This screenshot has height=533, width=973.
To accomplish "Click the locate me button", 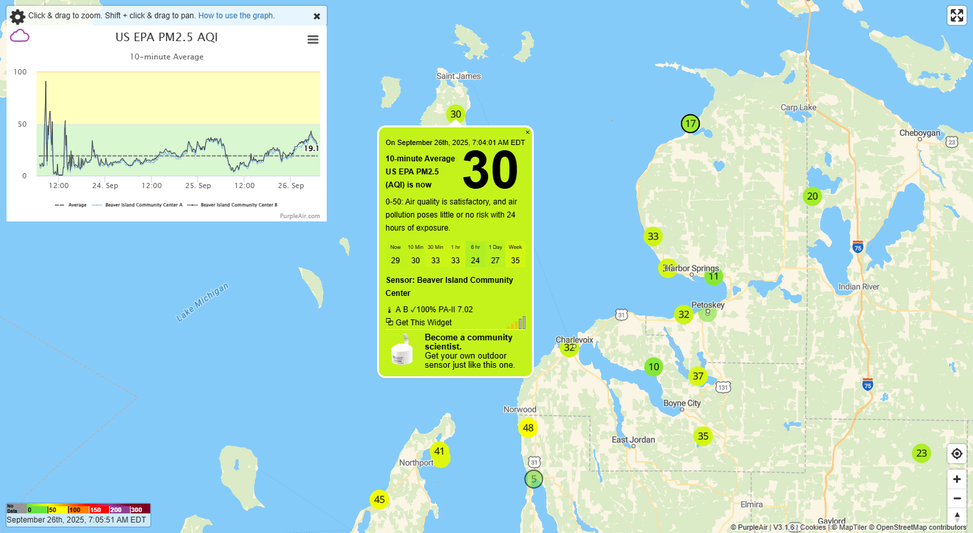I will [x=957, y=454].
